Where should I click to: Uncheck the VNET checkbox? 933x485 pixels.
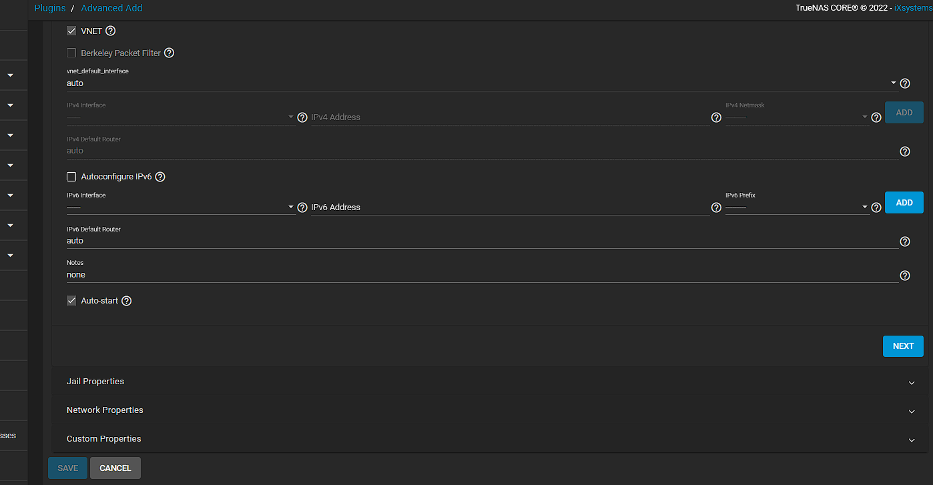click(x=71, y=31)
